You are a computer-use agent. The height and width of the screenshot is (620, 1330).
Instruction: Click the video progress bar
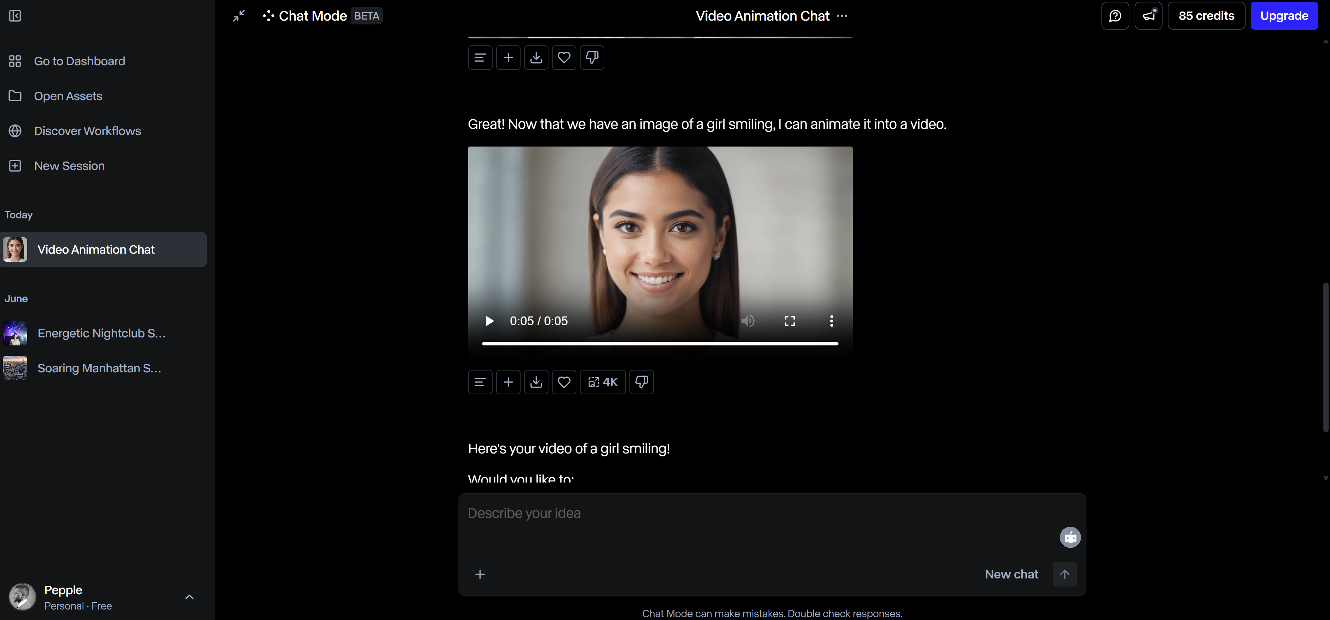[660, 343]
